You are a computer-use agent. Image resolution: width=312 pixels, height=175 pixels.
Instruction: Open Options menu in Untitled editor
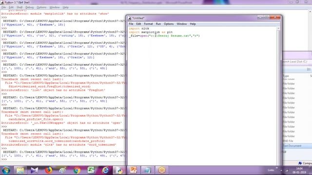(x=169, y=24)
